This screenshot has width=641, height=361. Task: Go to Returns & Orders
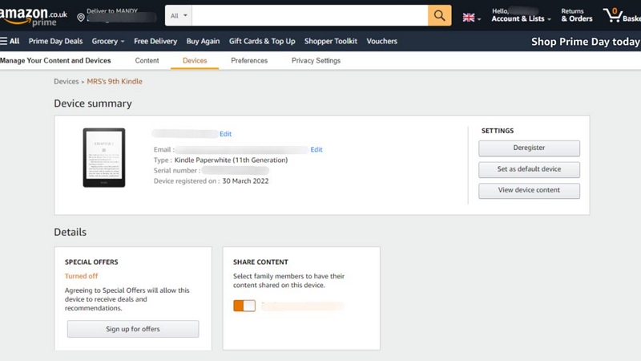pyautogui.click(x=576, y=15)
